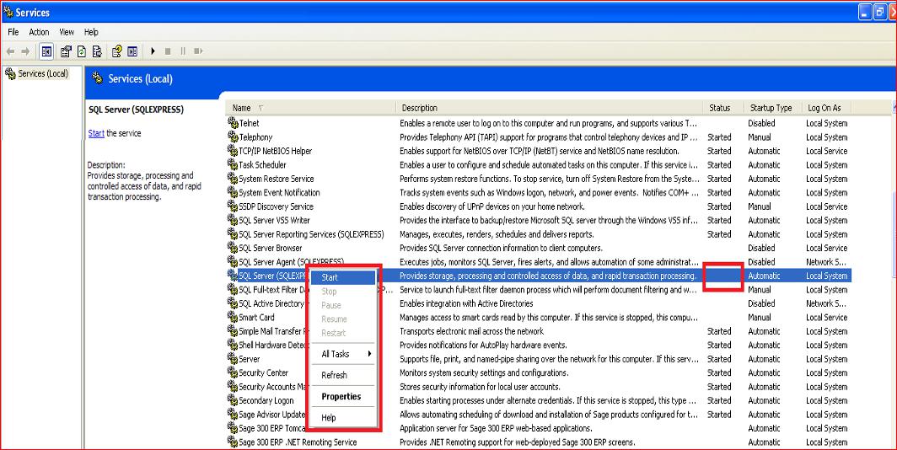Click the gear icon of the Secondary Logon service
The width and height of the screenshot is (897, 450).
[233, 400]
